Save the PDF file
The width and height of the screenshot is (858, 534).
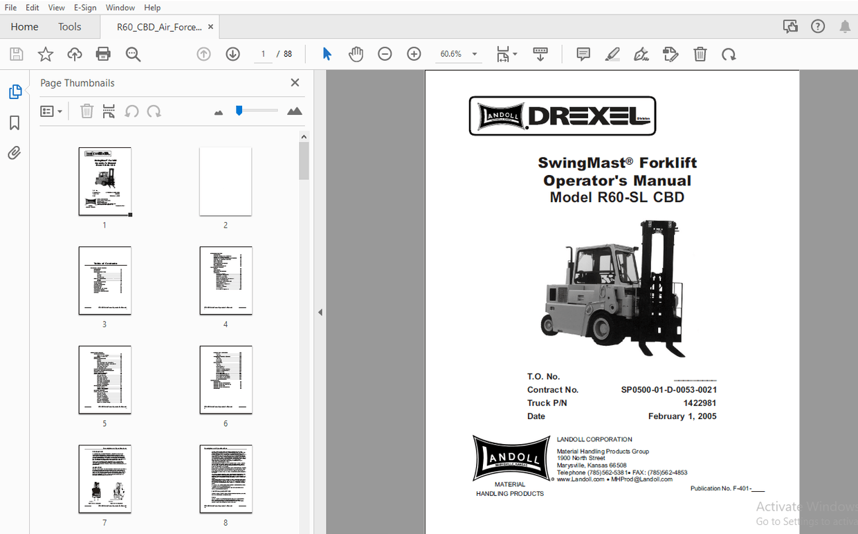(16, 54)
